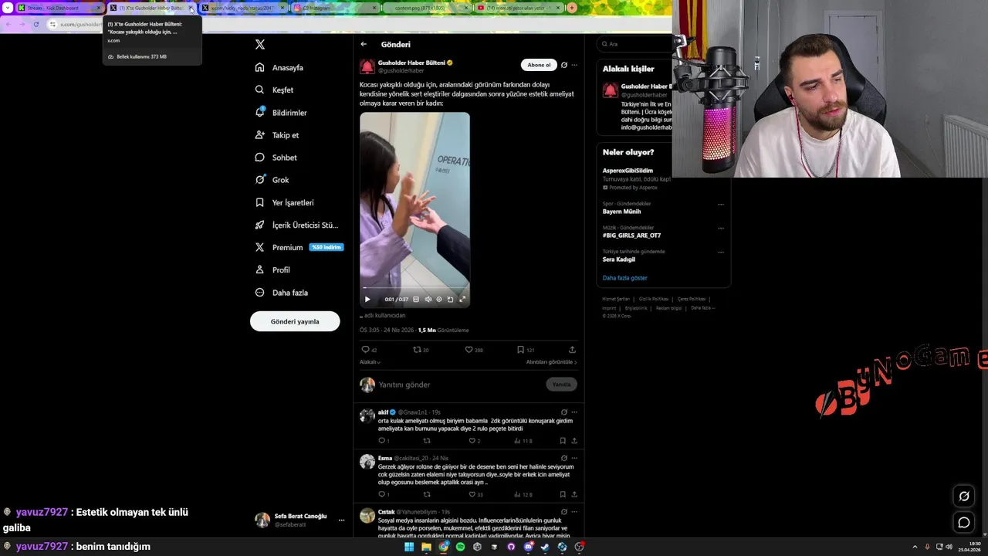Click the video progress bar

[x=414, y=289]
